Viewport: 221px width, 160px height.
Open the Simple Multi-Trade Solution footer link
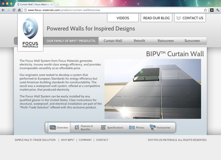(x=35, y=140)
